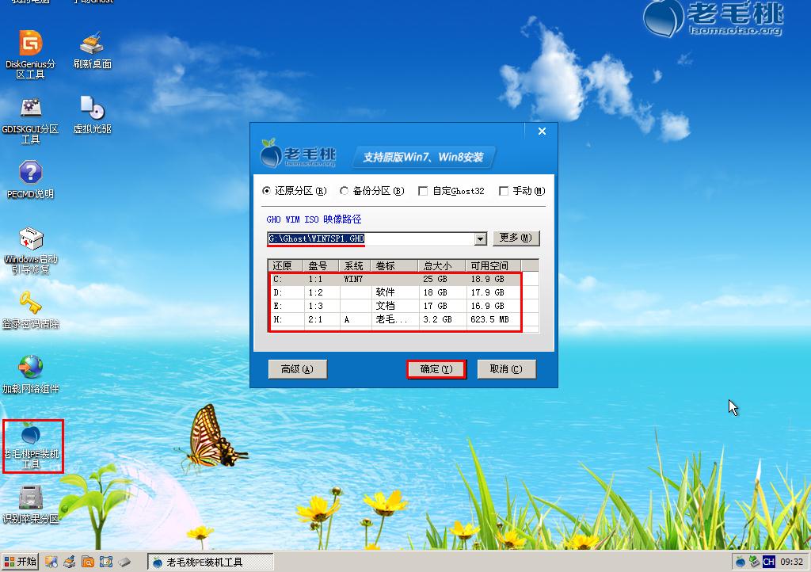Image resolution: width=811 pixels, height=572 pixels.
Task: Check the 手动 manual option
Action: [504, 190]
